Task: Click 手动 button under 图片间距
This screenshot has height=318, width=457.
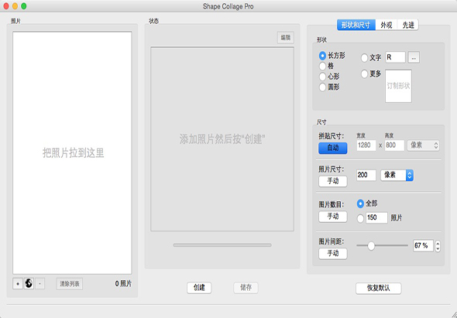Action: click(333, 253)
